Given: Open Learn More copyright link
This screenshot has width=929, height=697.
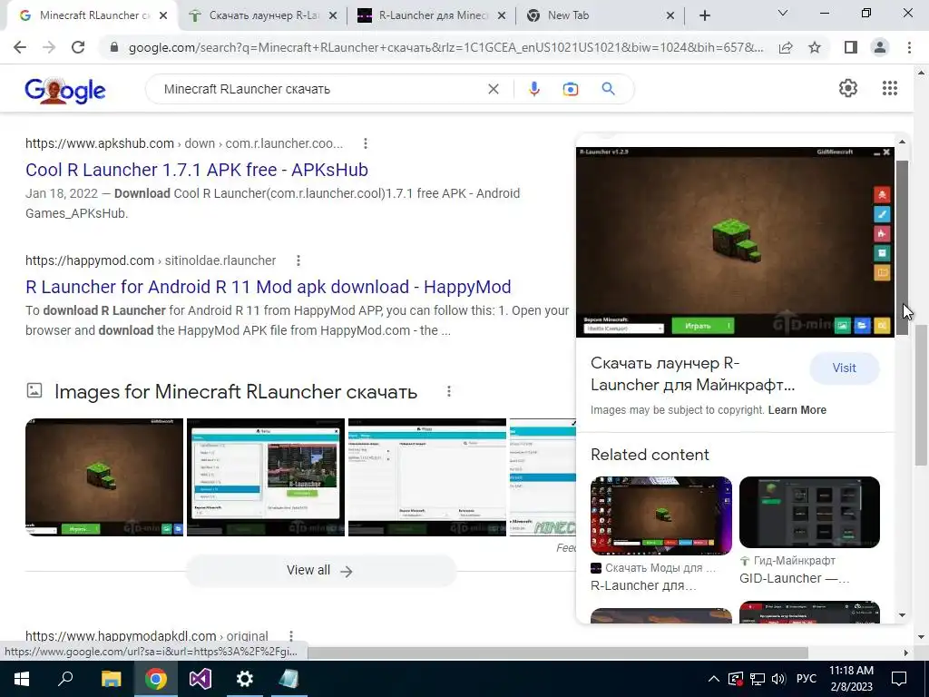Looking at the screenshot, I should [x=797, y=409].
